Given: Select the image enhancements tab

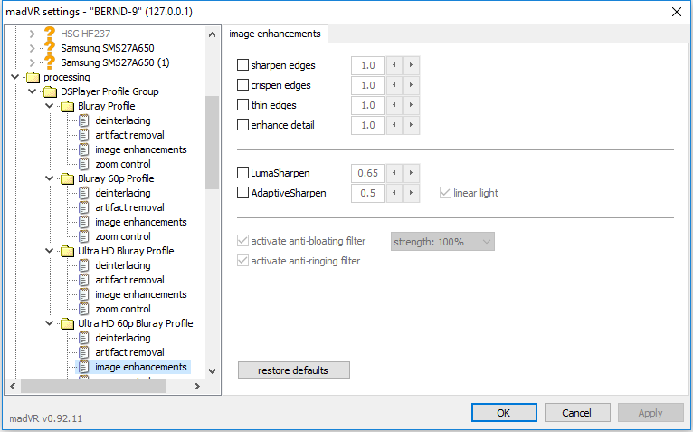Looking at the screenshot, I should pos(275,34).
